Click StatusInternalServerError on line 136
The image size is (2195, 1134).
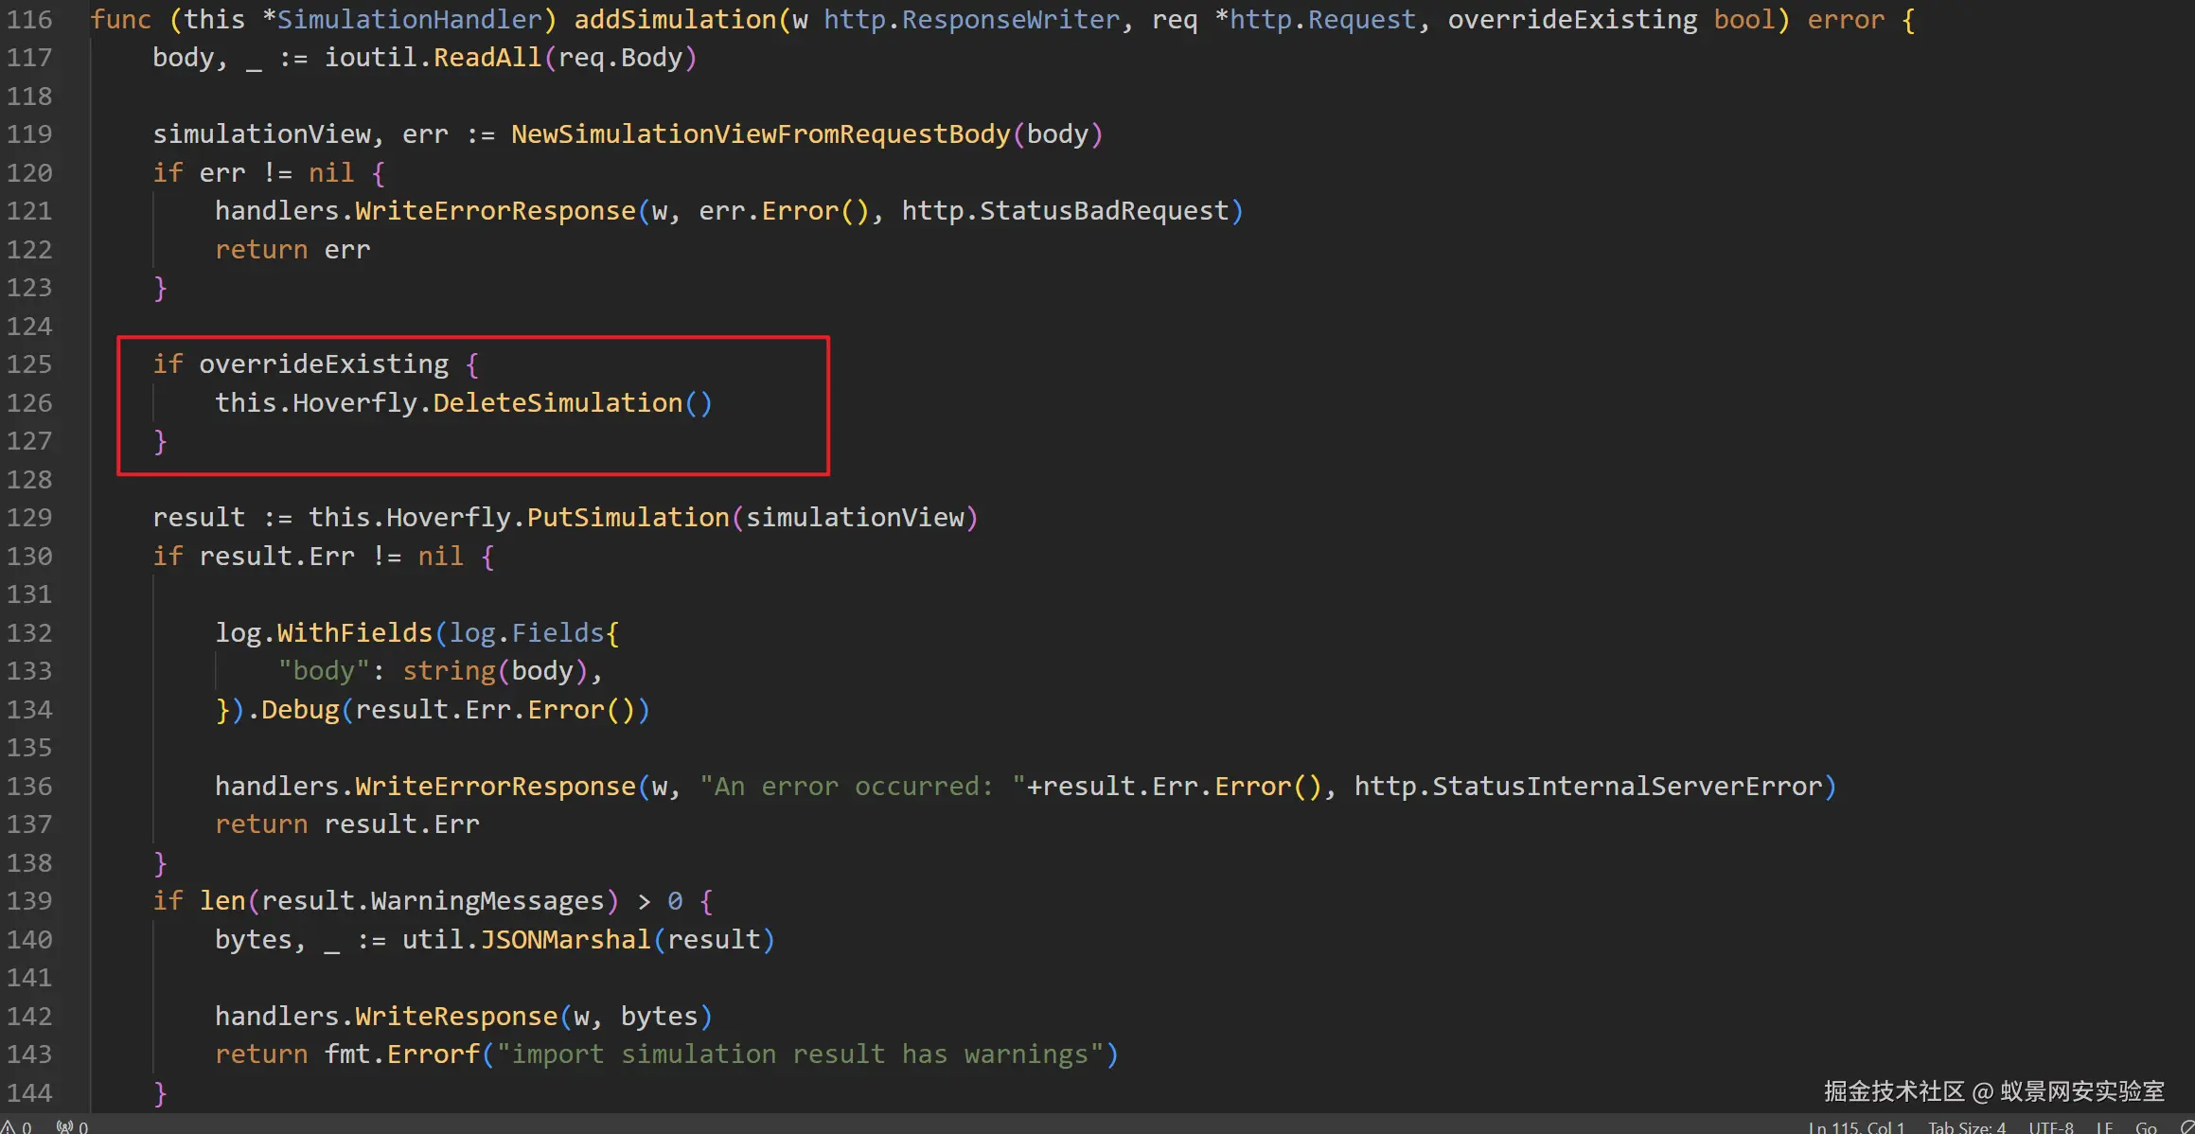1626,787
